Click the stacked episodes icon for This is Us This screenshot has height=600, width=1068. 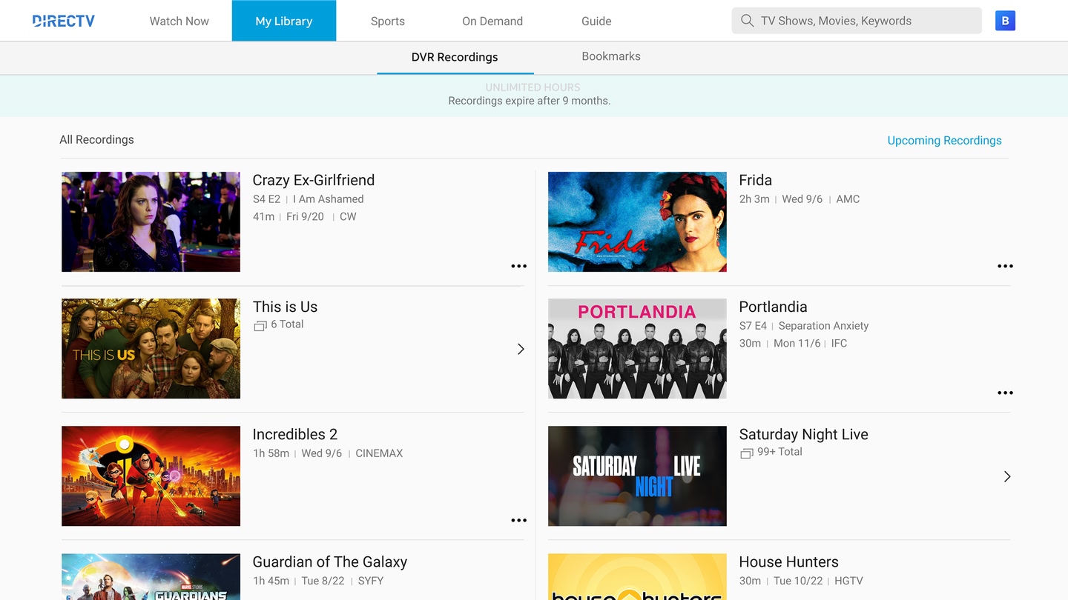pyautogui.click(x=260, y=325)
